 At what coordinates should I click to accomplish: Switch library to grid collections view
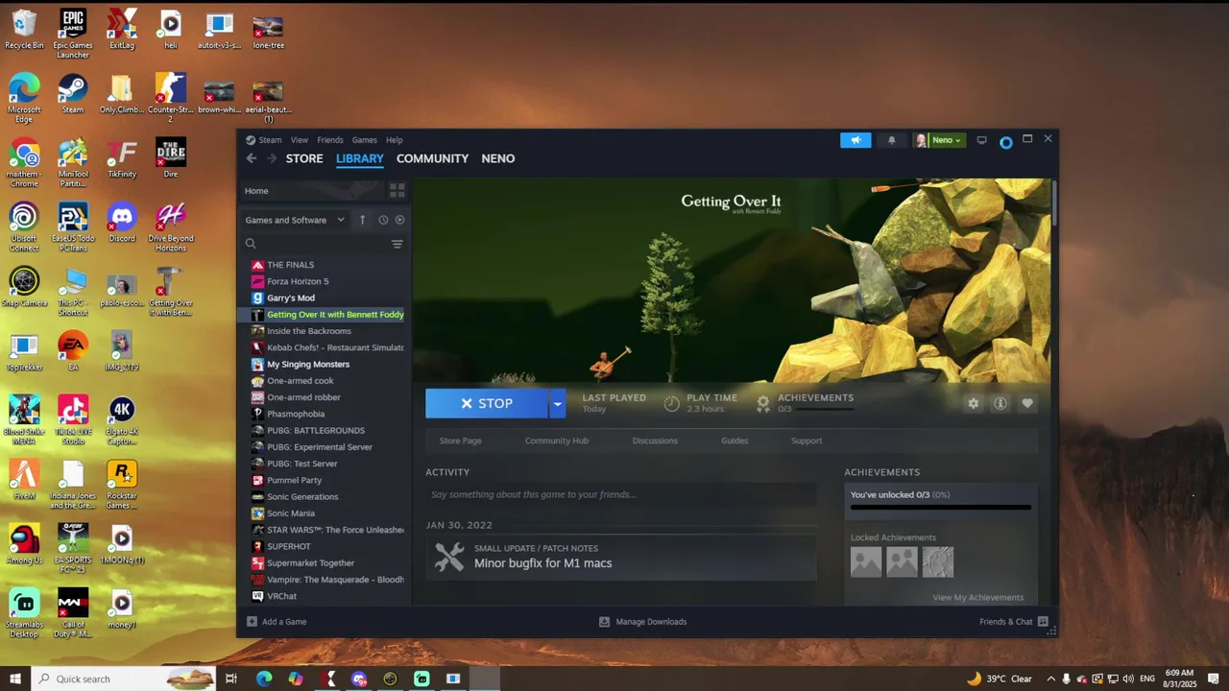397,190
